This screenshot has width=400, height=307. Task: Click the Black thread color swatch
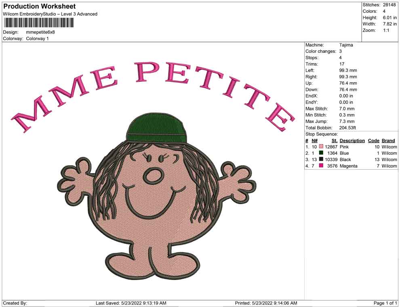pyautogui.click(x=321, y=159)
